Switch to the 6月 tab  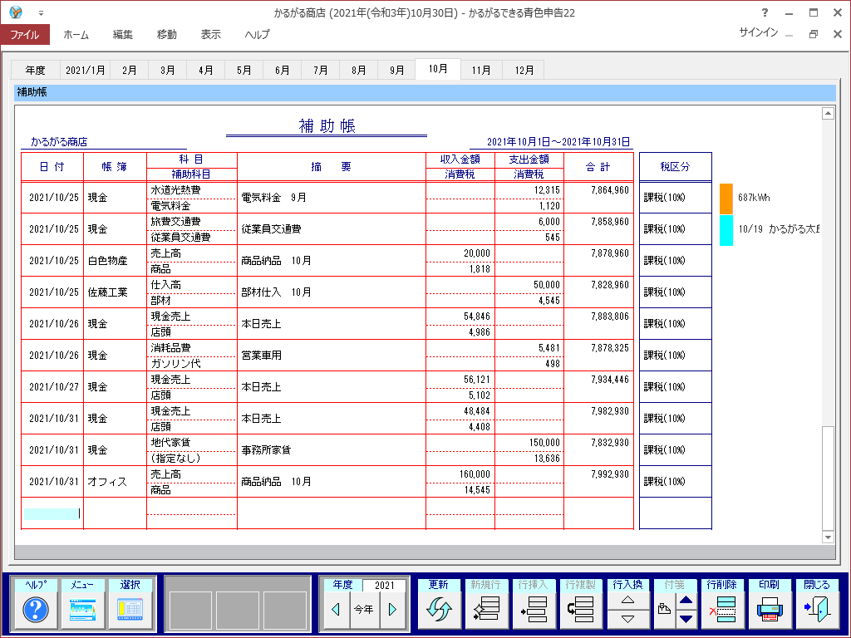[x=283, y=70]
